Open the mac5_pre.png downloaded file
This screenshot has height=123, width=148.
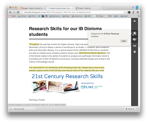[22, 109]
